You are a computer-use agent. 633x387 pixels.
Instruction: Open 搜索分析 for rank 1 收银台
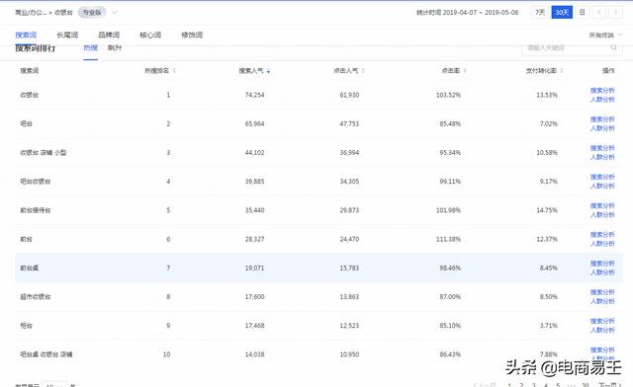(x=602, y=90)
